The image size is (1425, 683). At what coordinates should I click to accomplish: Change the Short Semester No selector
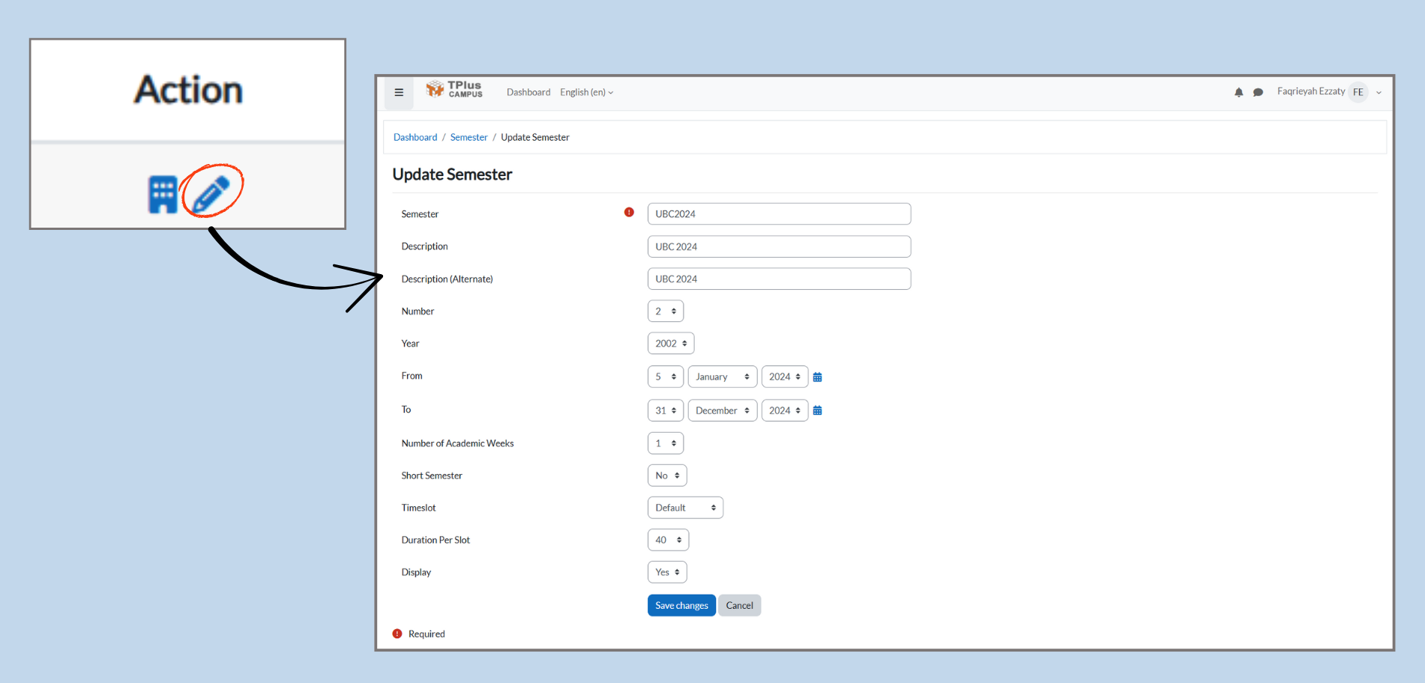667,476
